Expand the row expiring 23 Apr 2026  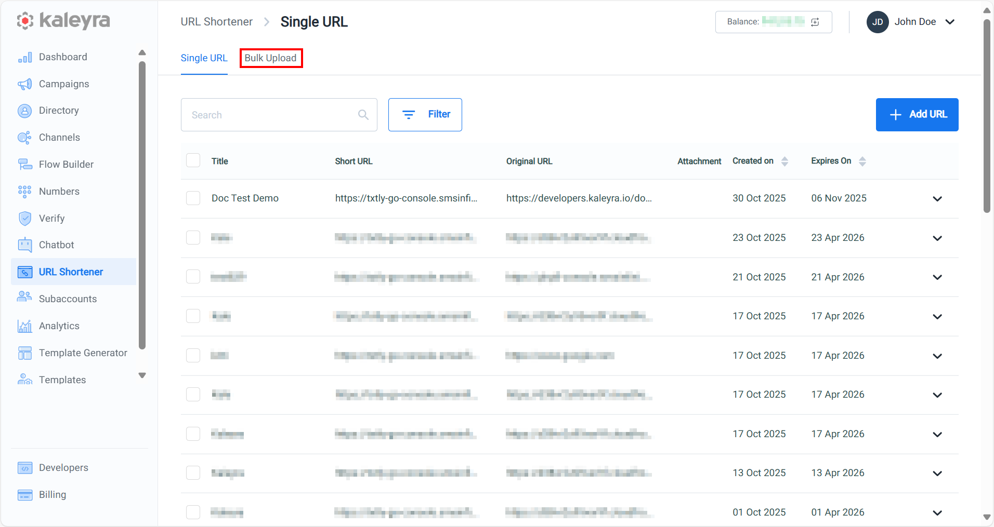click(x=937, y=238)
